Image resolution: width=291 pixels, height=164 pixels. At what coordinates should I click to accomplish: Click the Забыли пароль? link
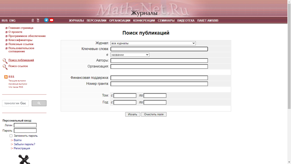tap(24, 144)
